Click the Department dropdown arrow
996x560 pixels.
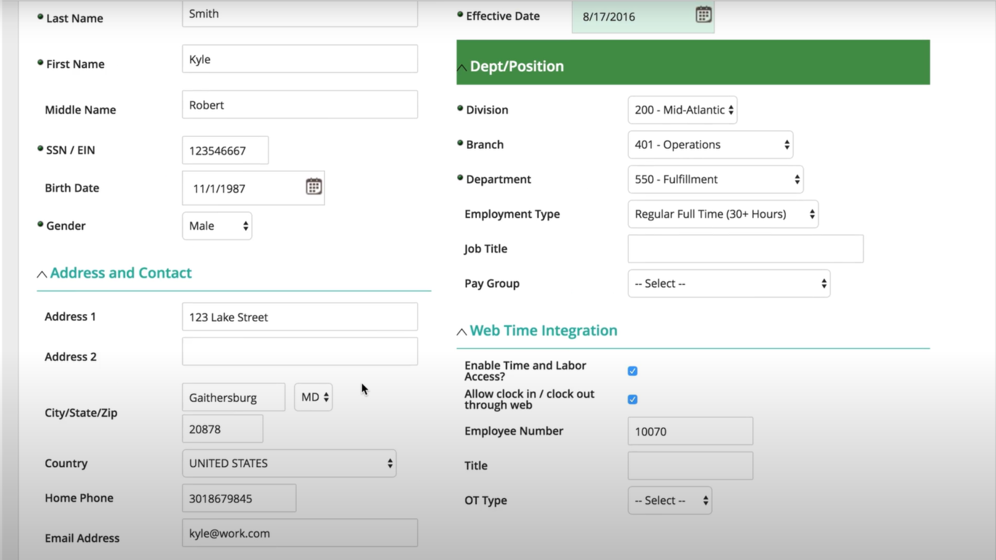click(795, 179)
